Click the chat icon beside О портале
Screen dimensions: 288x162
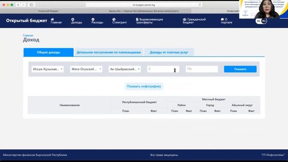(x=222, y=19)
